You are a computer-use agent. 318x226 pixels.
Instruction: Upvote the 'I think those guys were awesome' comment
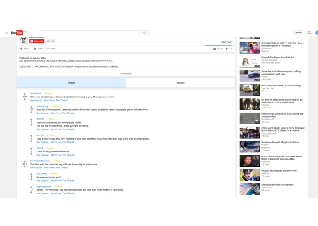tap(31, 149)
